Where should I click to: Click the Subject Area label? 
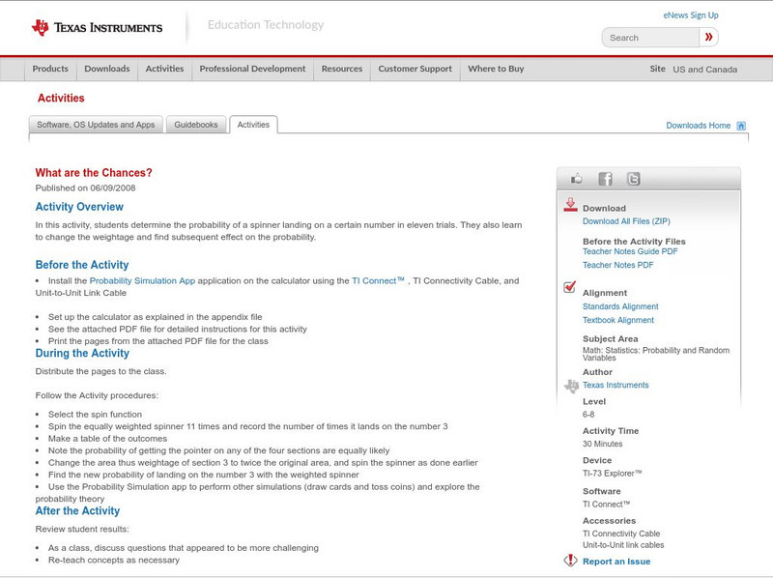tap(611, 339)
